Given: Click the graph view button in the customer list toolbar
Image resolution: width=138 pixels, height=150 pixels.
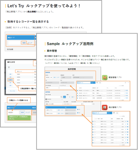Looking at the screenshot, I should pos(93,83).
